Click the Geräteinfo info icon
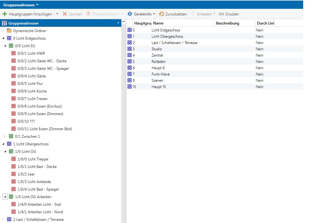Screen dimensions: 317x223 tap(130, 14)
